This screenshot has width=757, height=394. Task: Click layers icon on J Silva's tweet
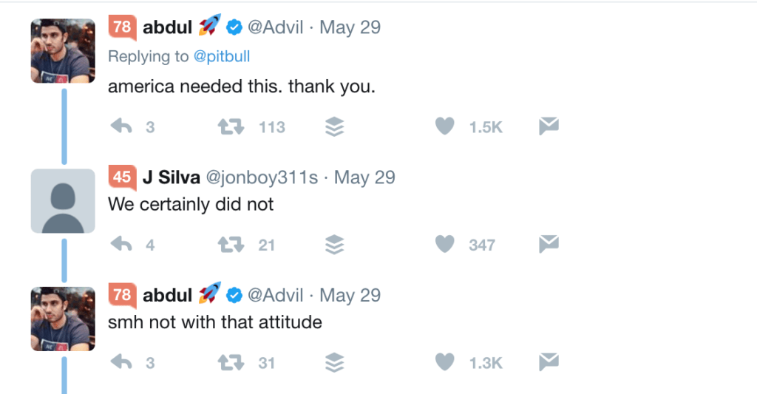(x=335, y=245)
